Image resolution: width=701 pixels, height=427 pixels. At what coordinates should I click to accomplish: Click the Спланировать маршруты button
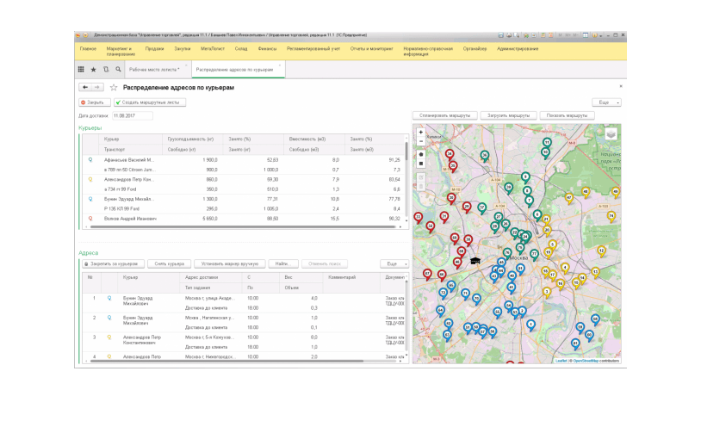pos(445,115)
